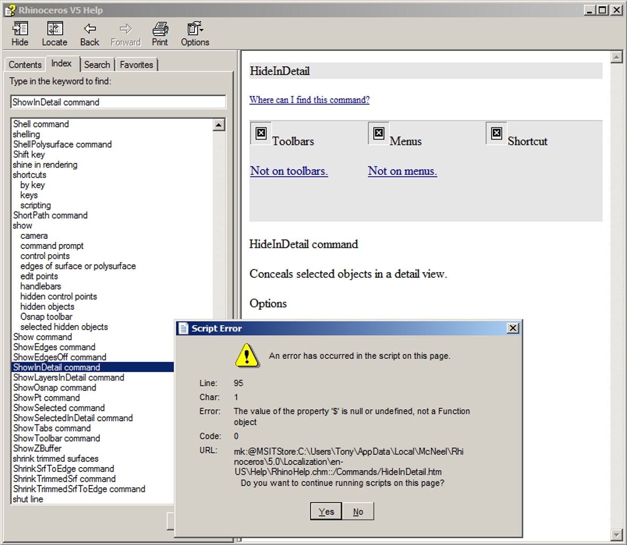Select 'by key' under shortcuts

coord(32,185)
